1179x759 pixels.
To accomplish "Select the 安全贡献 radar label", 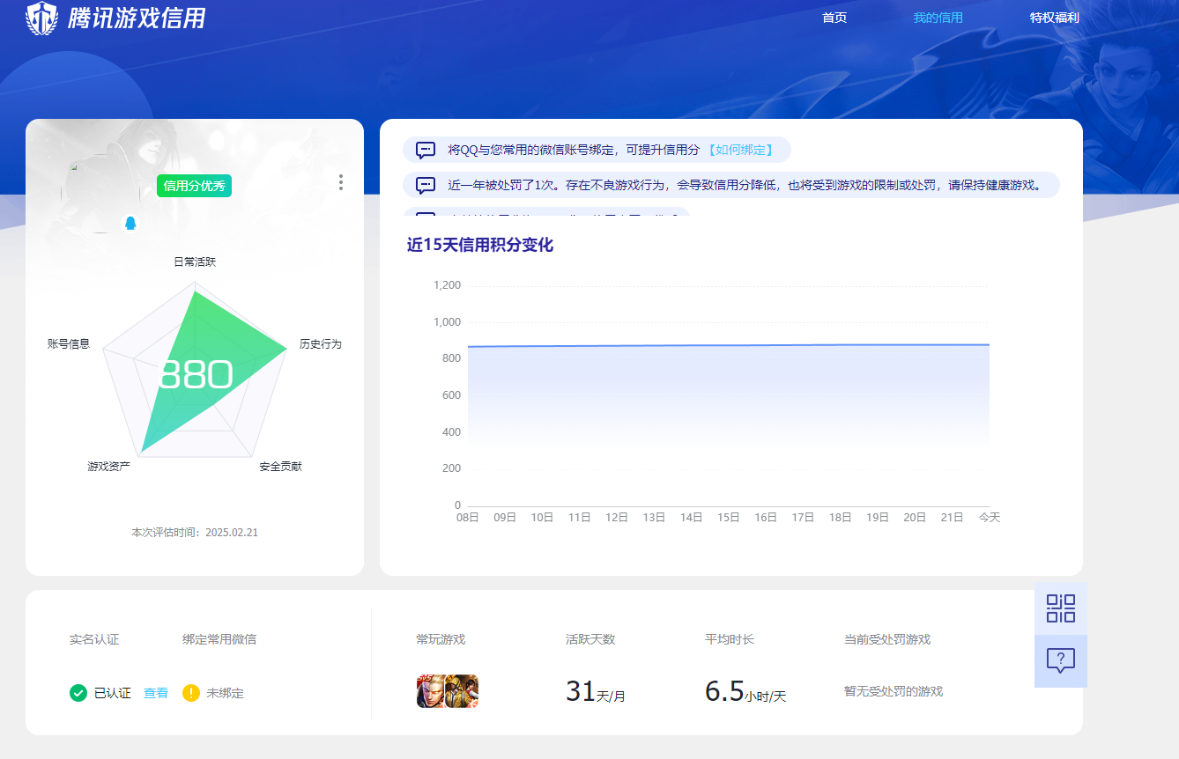I will point(280,467).
